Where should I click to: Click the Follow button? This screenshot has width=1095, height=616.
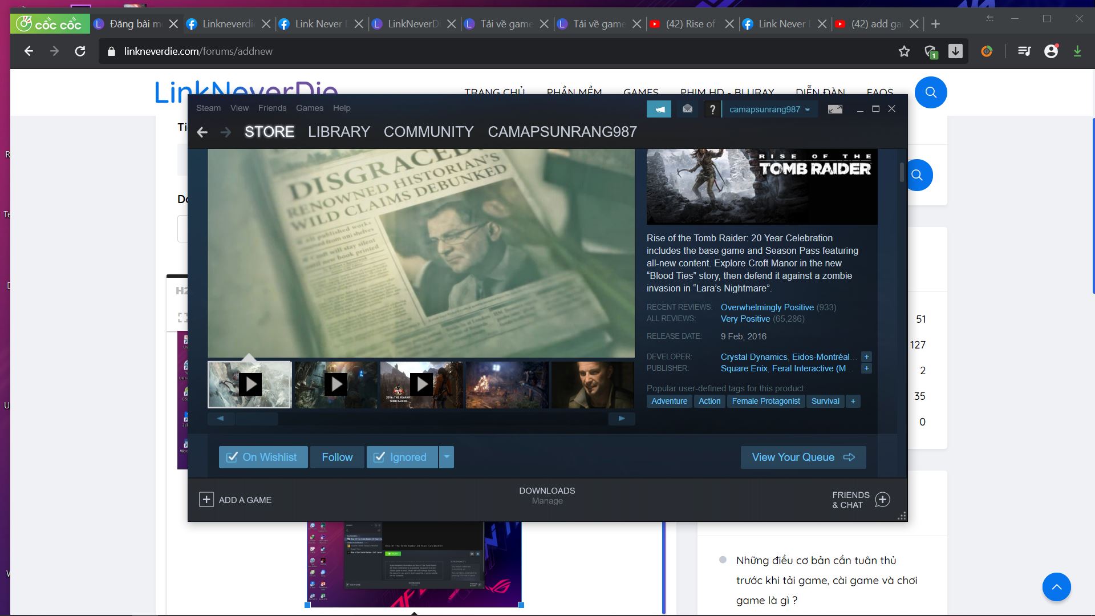(337, 457)
